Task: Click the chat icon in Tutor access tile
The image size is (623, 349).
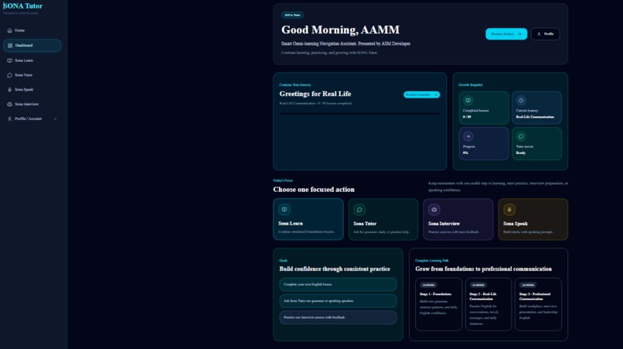Action: [x=521, y=136]
